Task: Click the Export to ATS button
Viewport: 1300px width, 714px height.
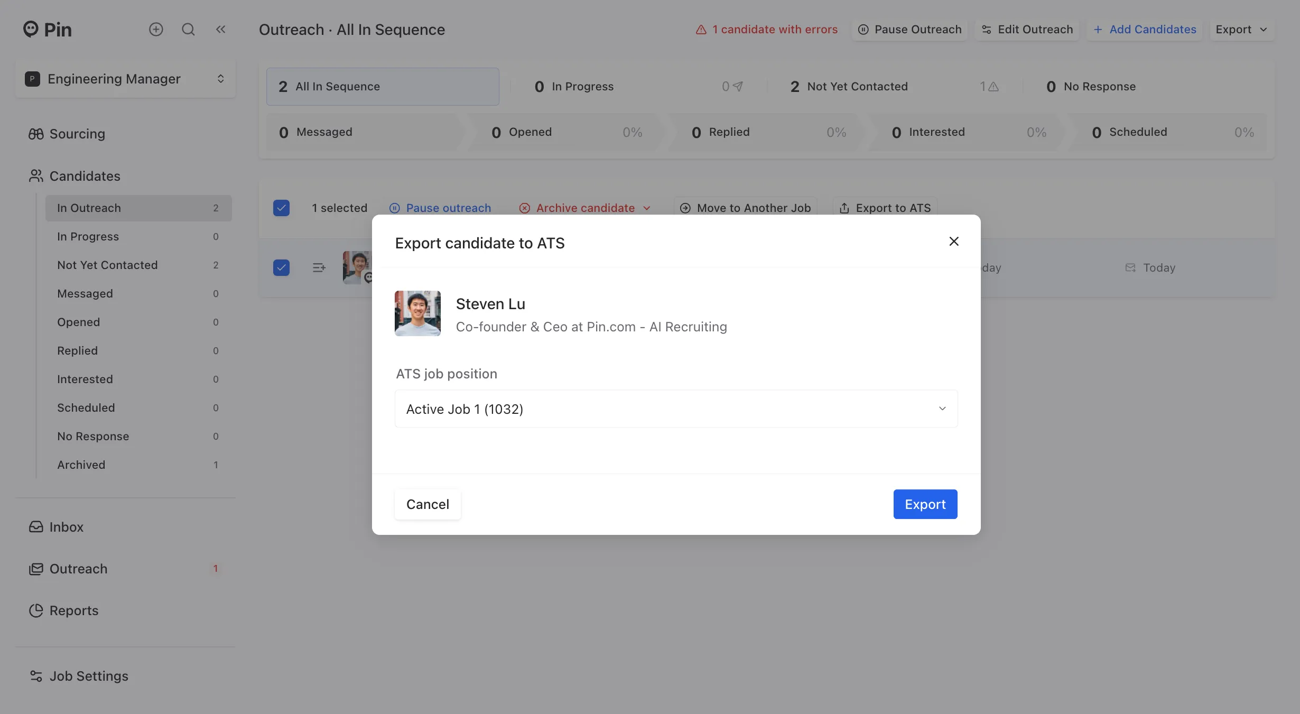Action: (885, 208)
